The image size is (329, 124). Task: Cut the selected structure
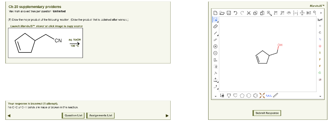(249, 13)
